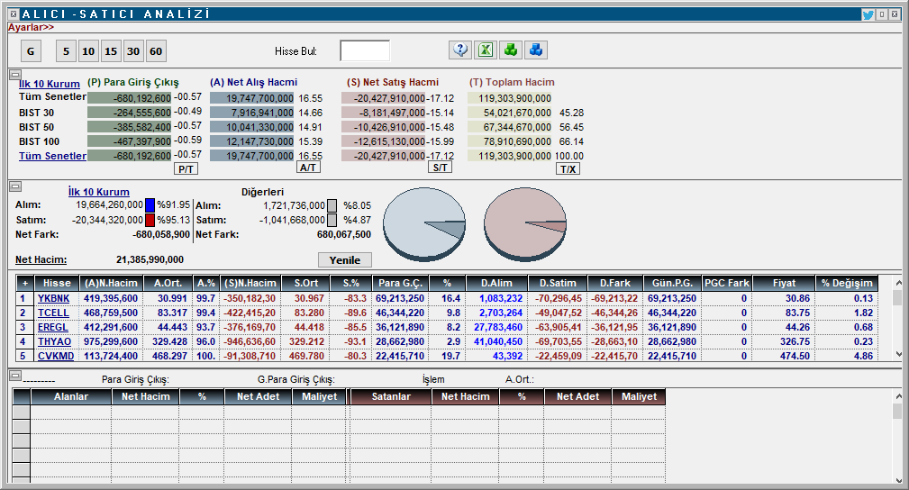This screenshot has height=490, width=909.
Task: Click the A/T ratio button
Action: tap(308, 168)
